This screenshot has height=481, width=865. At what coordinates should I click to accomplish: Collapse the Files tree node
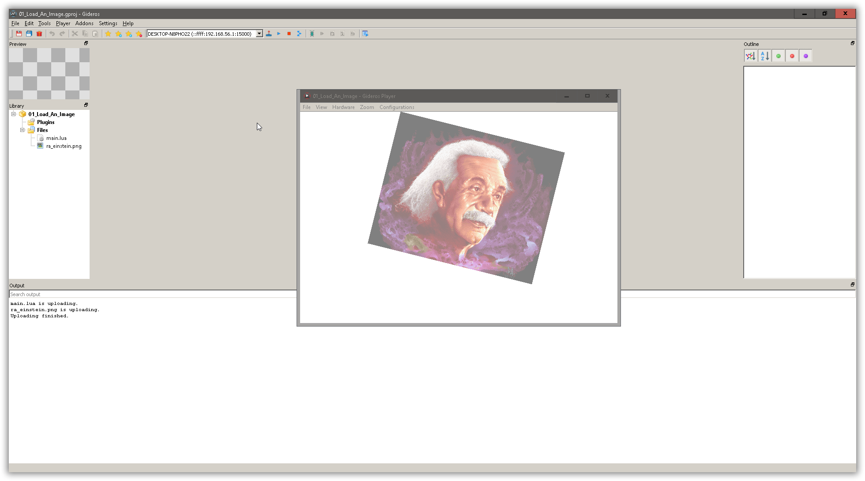[x=22, y=130]
